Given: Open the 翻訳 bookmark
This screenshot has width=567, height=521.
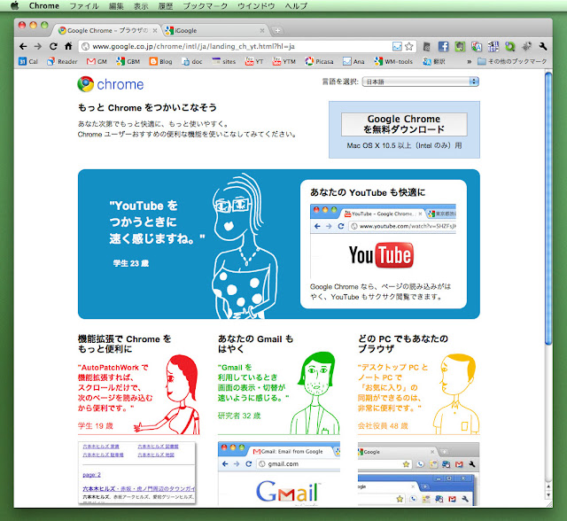Looking at the screenshot, I should click(434, 61).
